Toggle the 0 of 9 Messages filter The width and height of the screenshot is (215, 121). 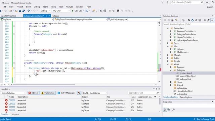(x=66, y=93)
